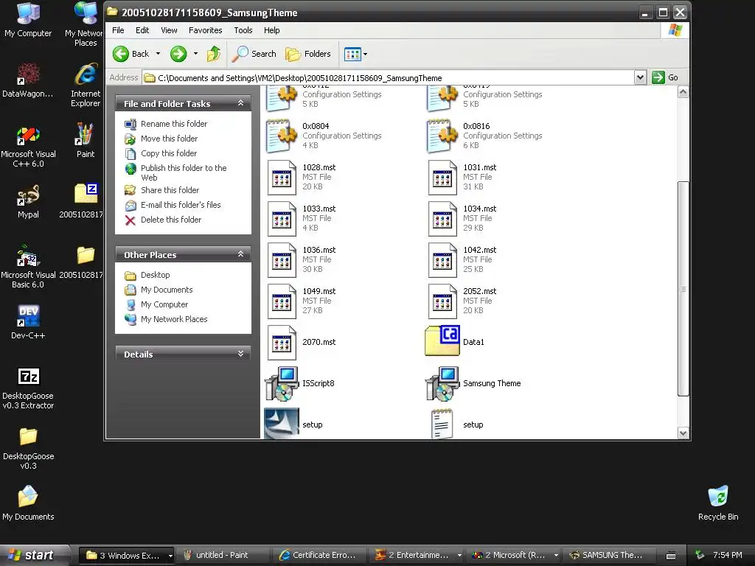Click Move this folder
The height and width of the screenshot is (566, 755).
169,139
